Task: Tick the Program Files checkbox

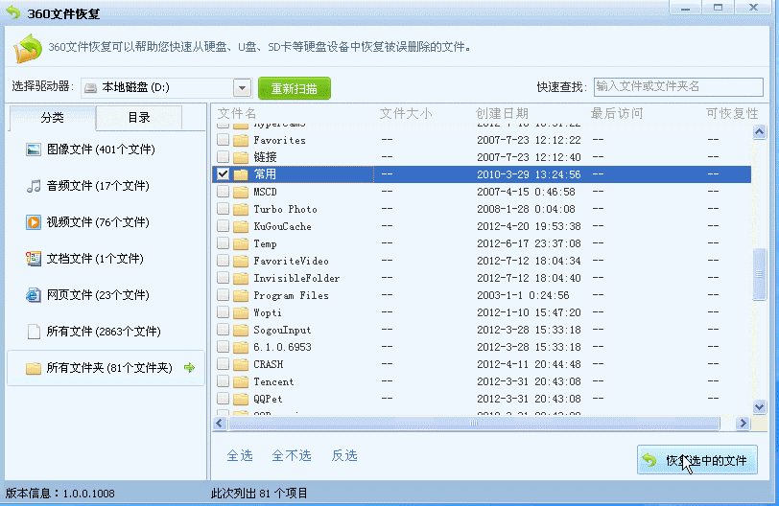Action: pos(224,295)
